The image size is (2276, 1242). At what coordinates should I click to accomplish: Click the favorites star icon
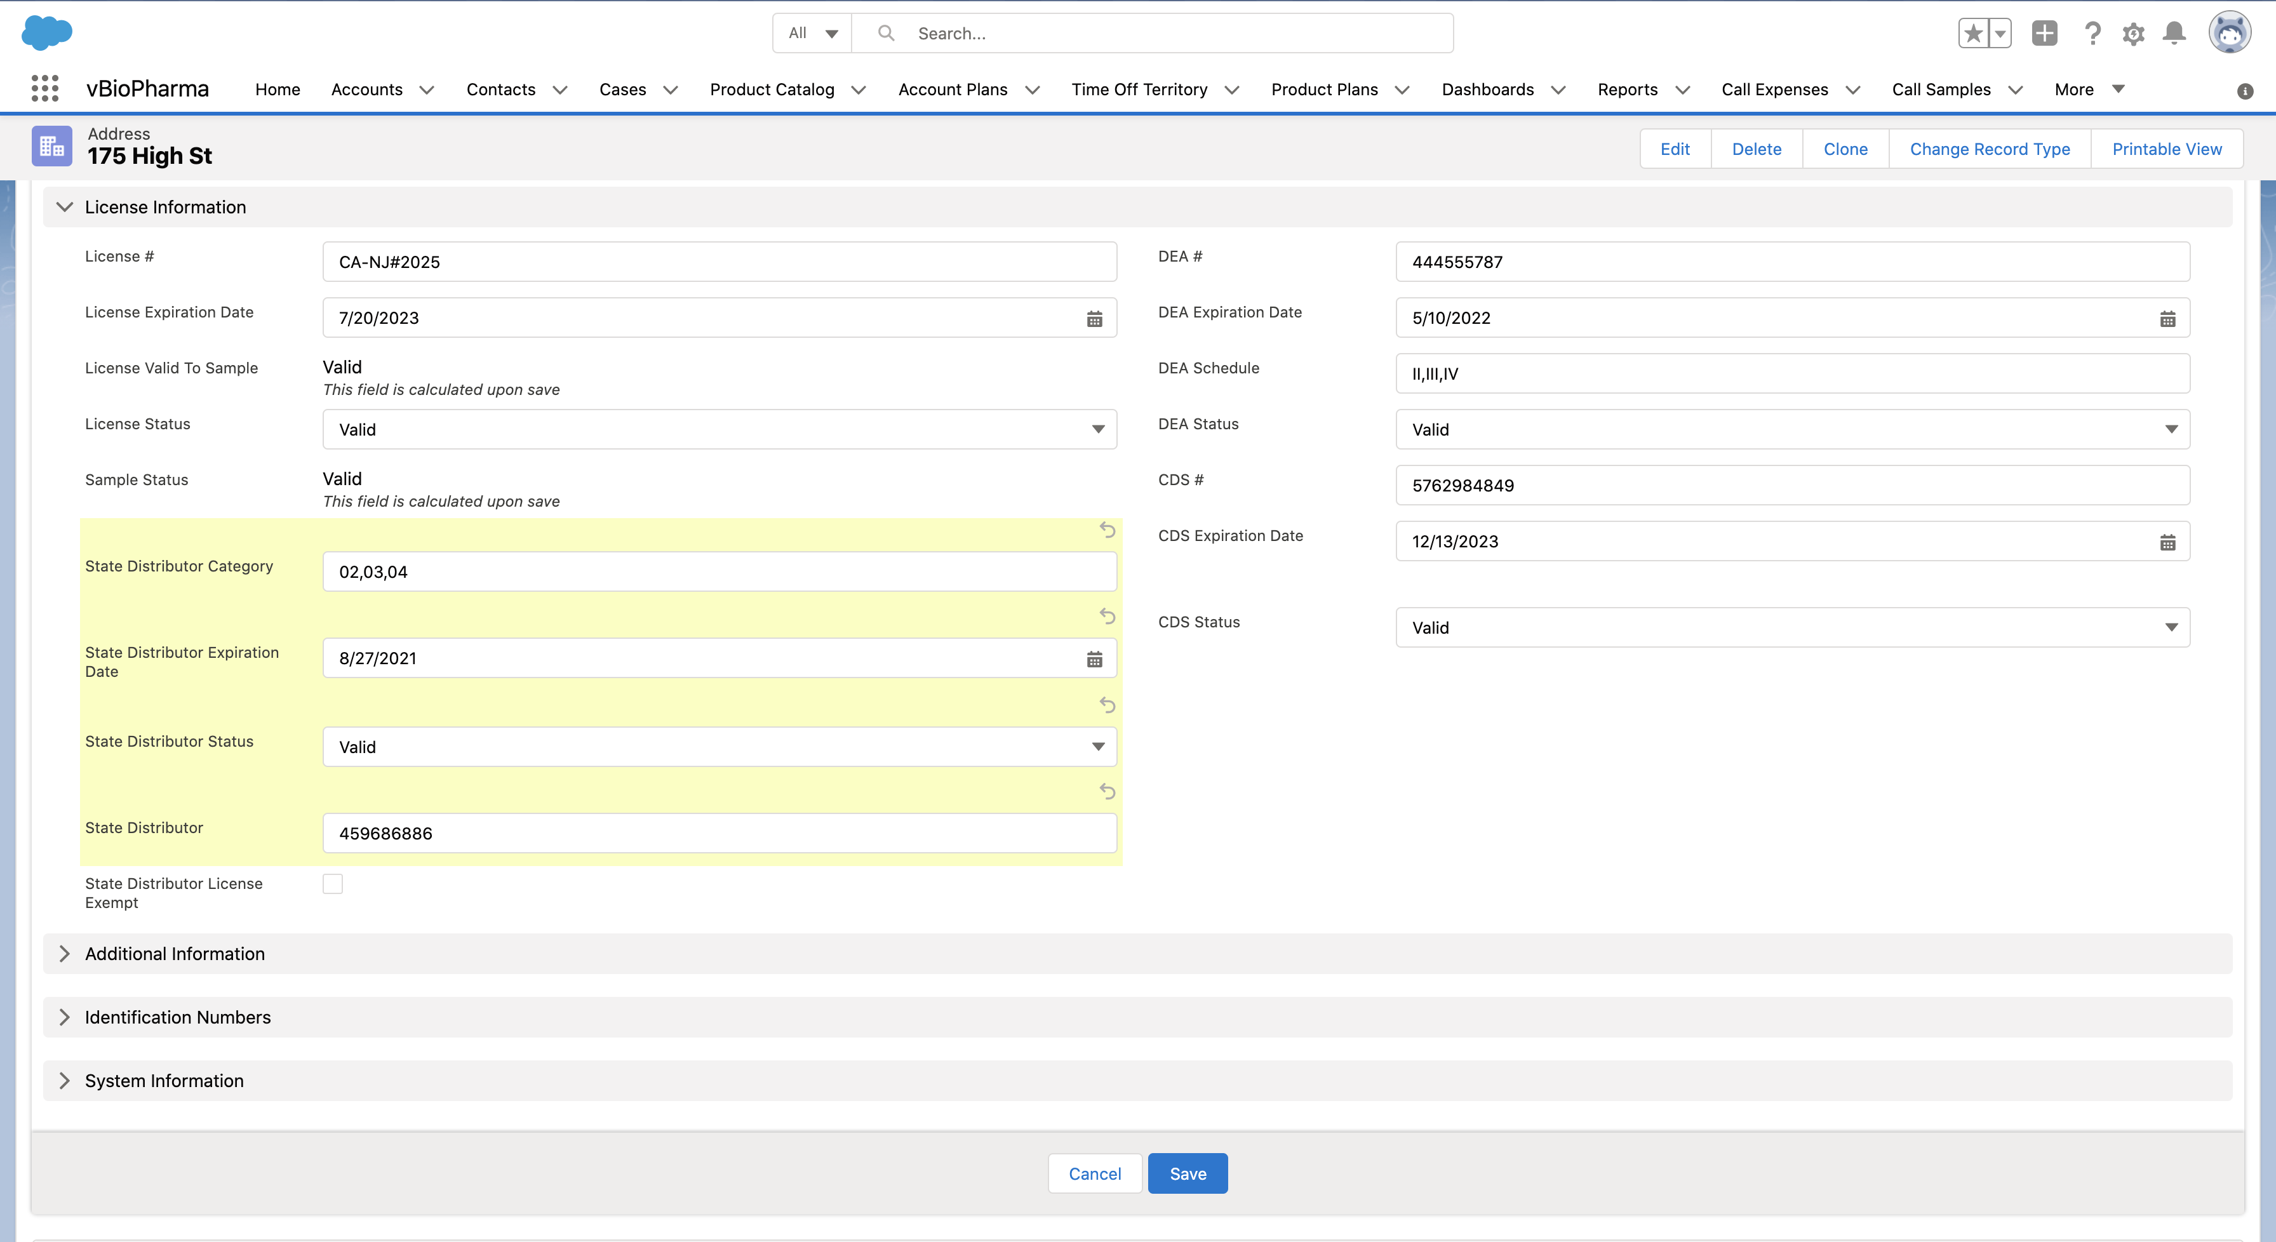(1973, 34)
